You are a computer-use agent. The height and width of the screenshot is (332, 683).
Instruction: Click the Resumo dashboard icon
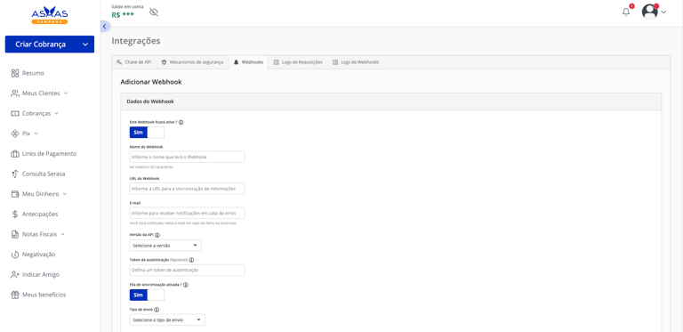pyautogui.click(x=15, y=73)
